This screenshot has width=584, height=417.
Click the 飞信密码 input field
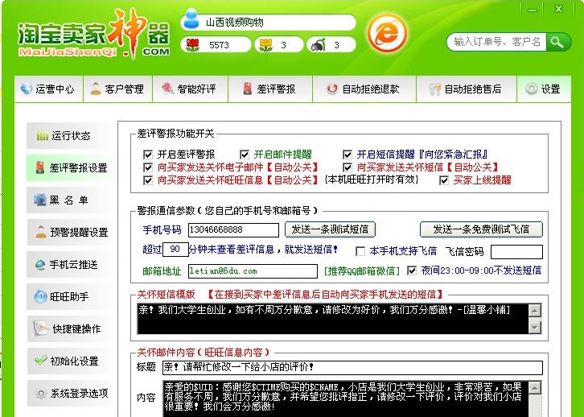516,251
